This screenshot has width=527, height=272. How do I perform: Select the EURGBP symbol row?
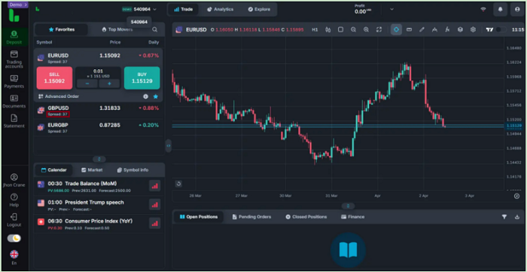click(x=98, y=127)
